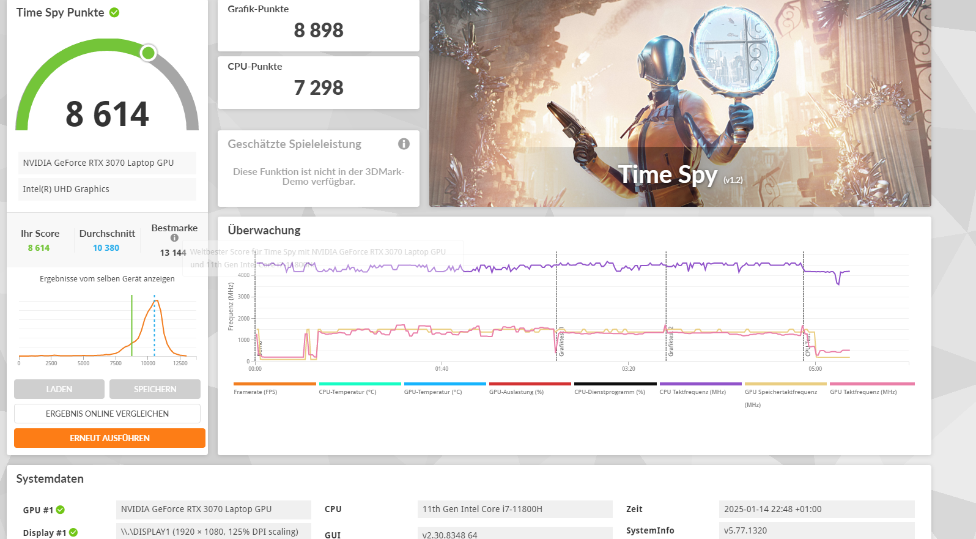976x539 pixels.
Task: Click the Bestmarke value 13 144
Action: [173, 253]
